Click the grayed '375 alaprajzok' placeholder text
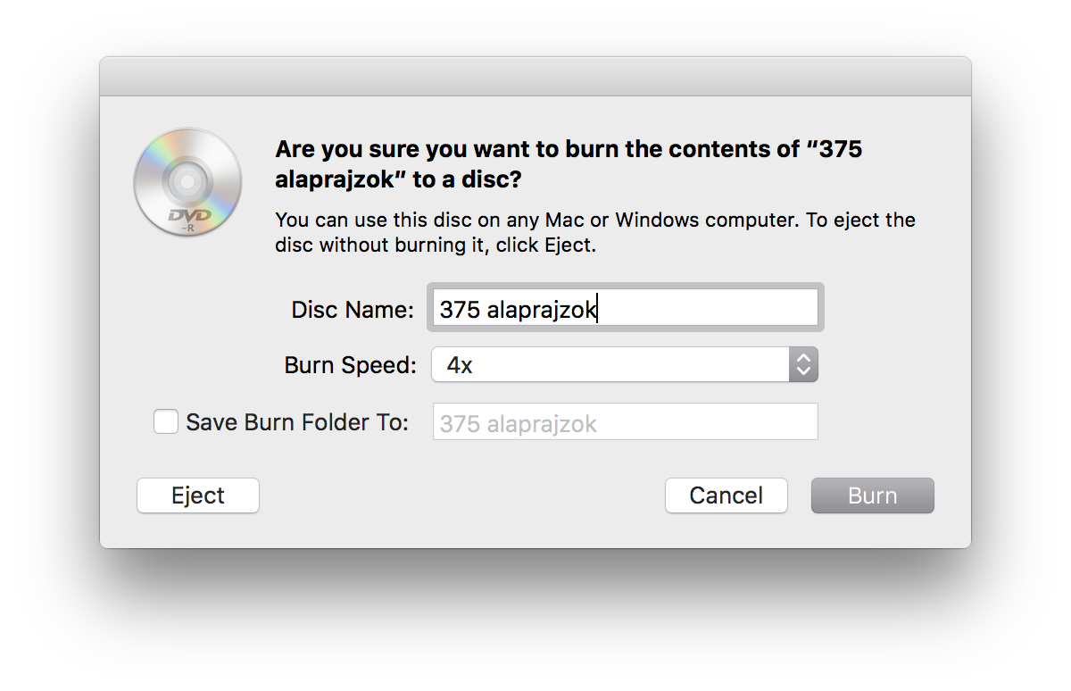Image resolution: width=1071 pixels, height=691 pixels. (518, 424)
